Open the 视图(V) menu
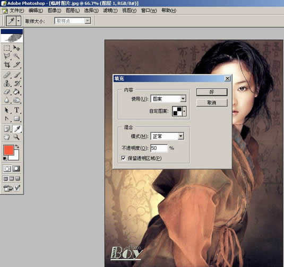 (x=130, y=11)
